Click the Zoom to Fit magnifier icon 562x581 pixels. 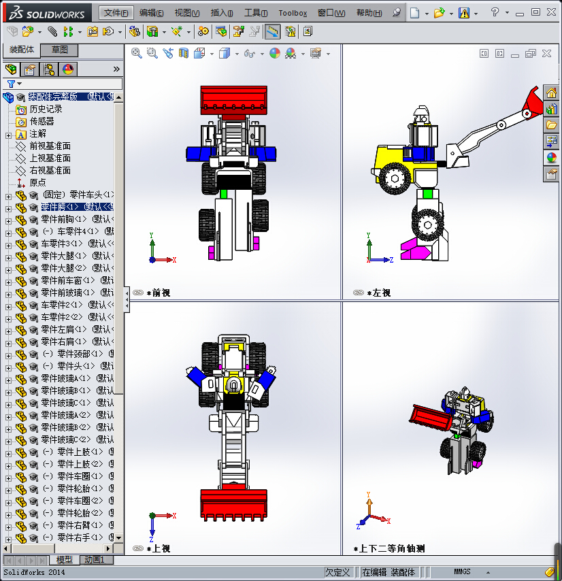(136, 53)
